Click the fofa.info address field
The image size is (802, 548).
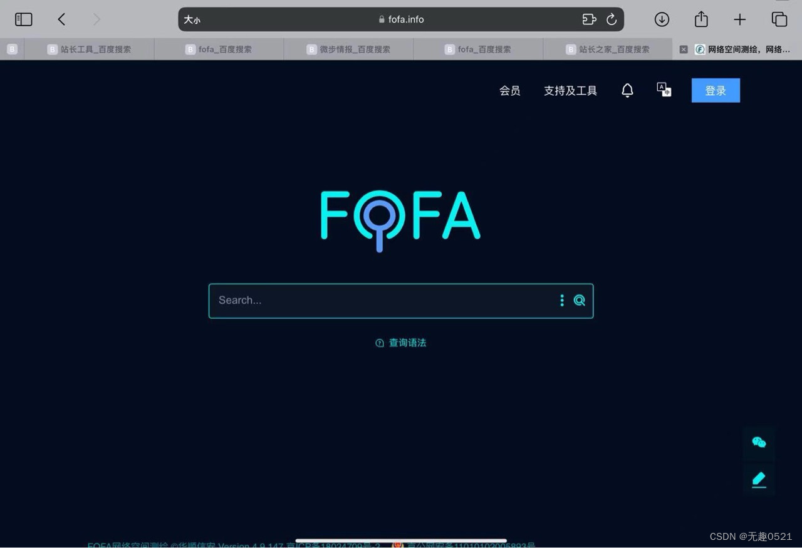401,19
